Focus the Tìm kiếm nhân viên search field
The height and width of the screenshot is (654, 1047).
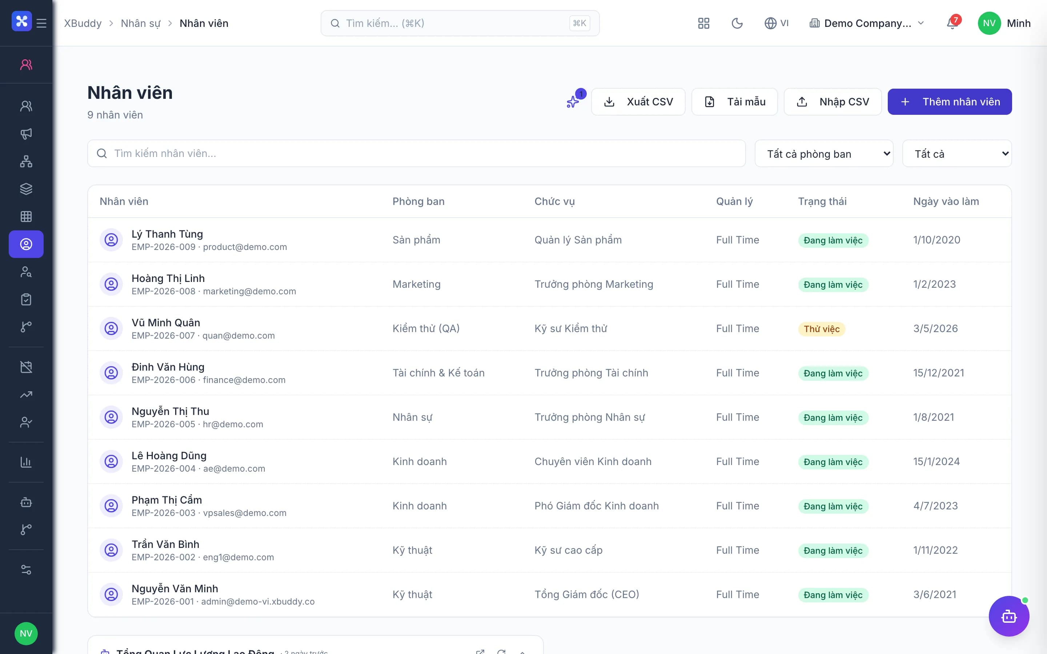pos(416,154)
